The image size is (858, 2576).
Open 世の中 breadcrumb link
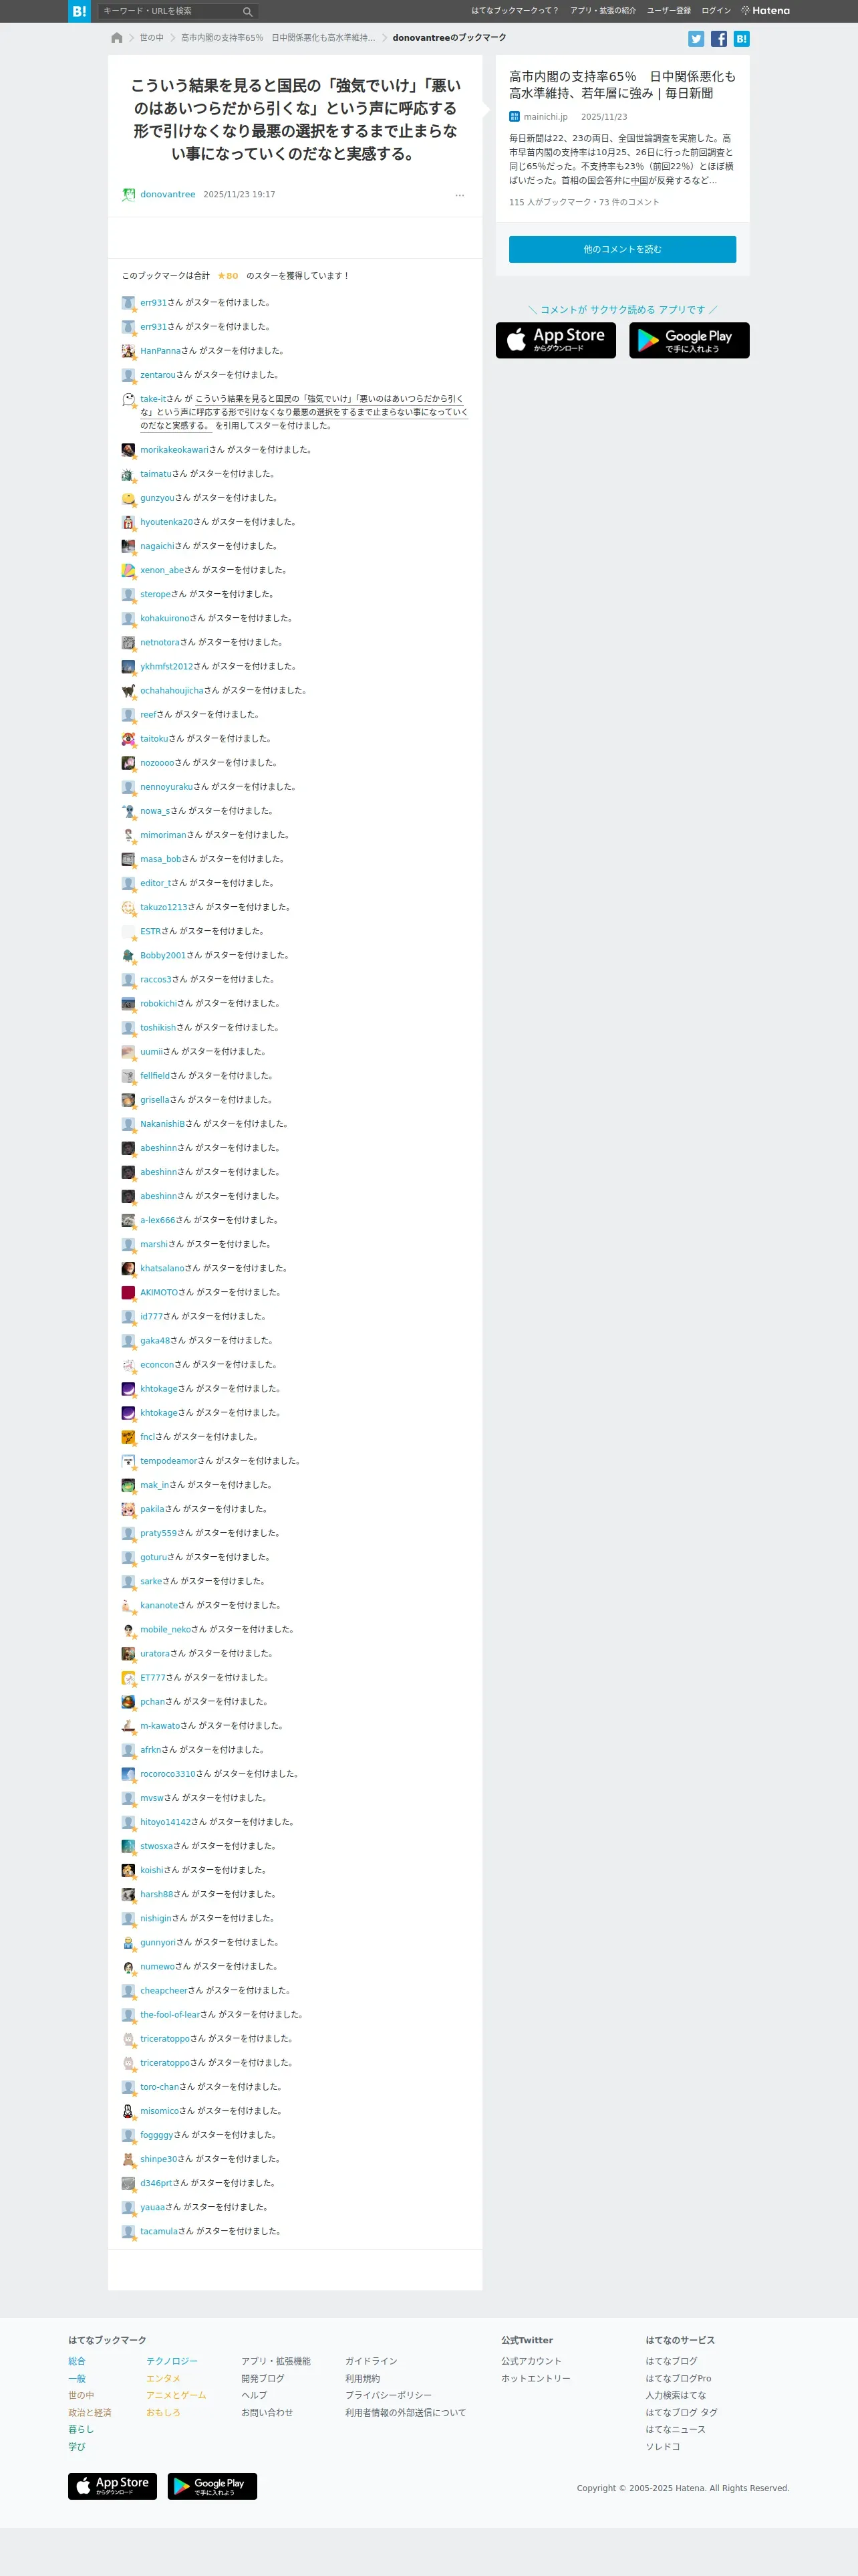click(152, 38)
